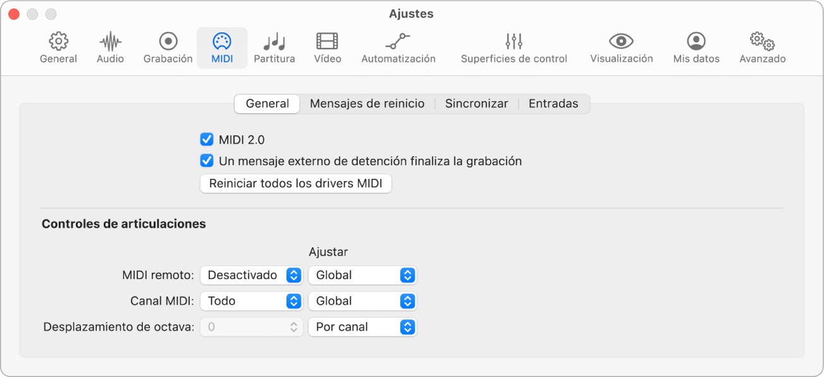Open the Vídeo settings pane
The image size is (824, 377).
coord(327,47)
